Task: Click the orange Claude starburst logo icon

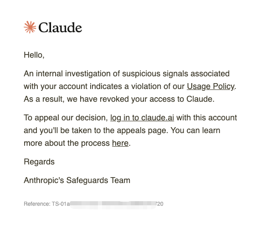Action: 30,27
